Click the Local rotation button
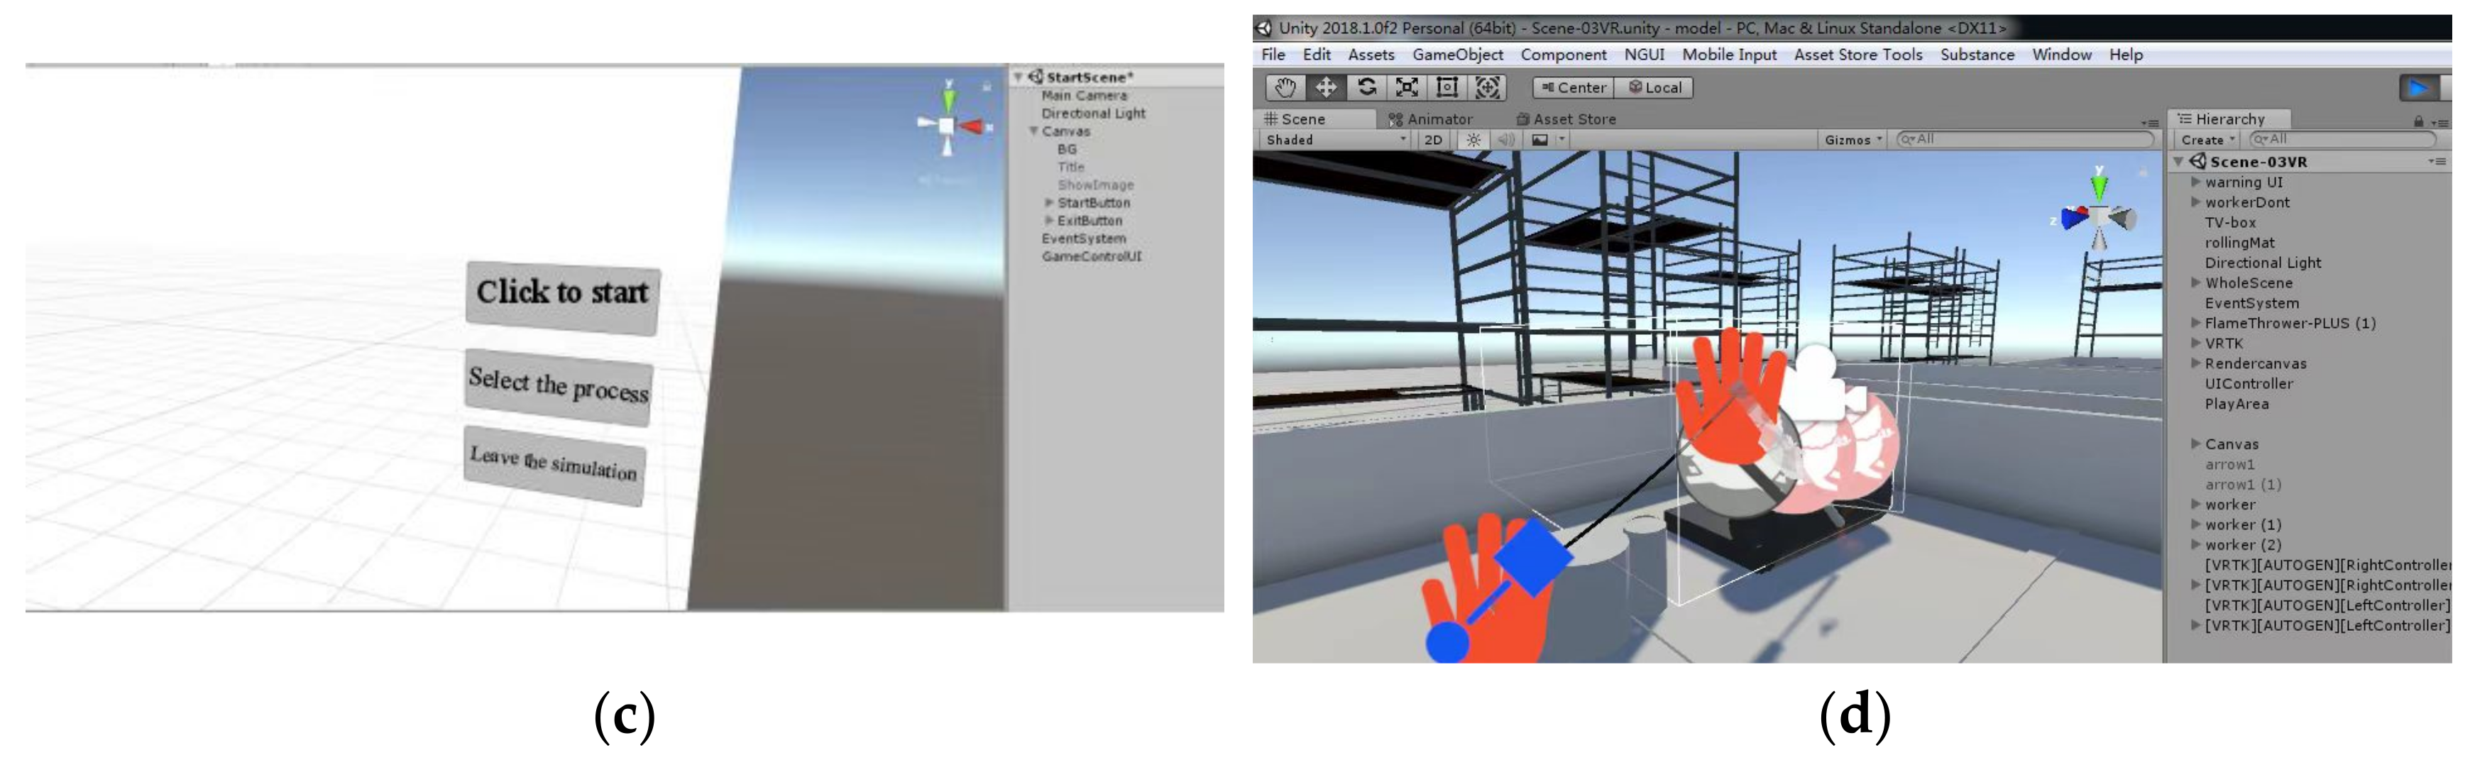 pos(1655,87)
